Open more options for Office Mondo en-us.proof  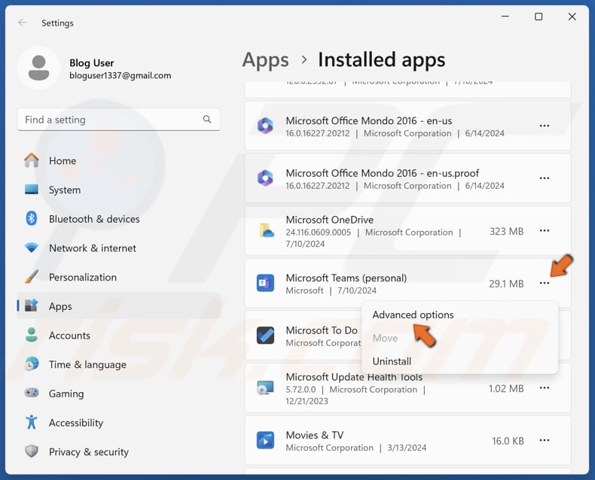544,178
